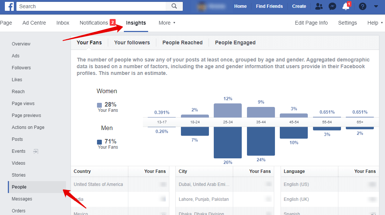
Task: Switch to People Reached tab
Action: [x=182, y=42]
